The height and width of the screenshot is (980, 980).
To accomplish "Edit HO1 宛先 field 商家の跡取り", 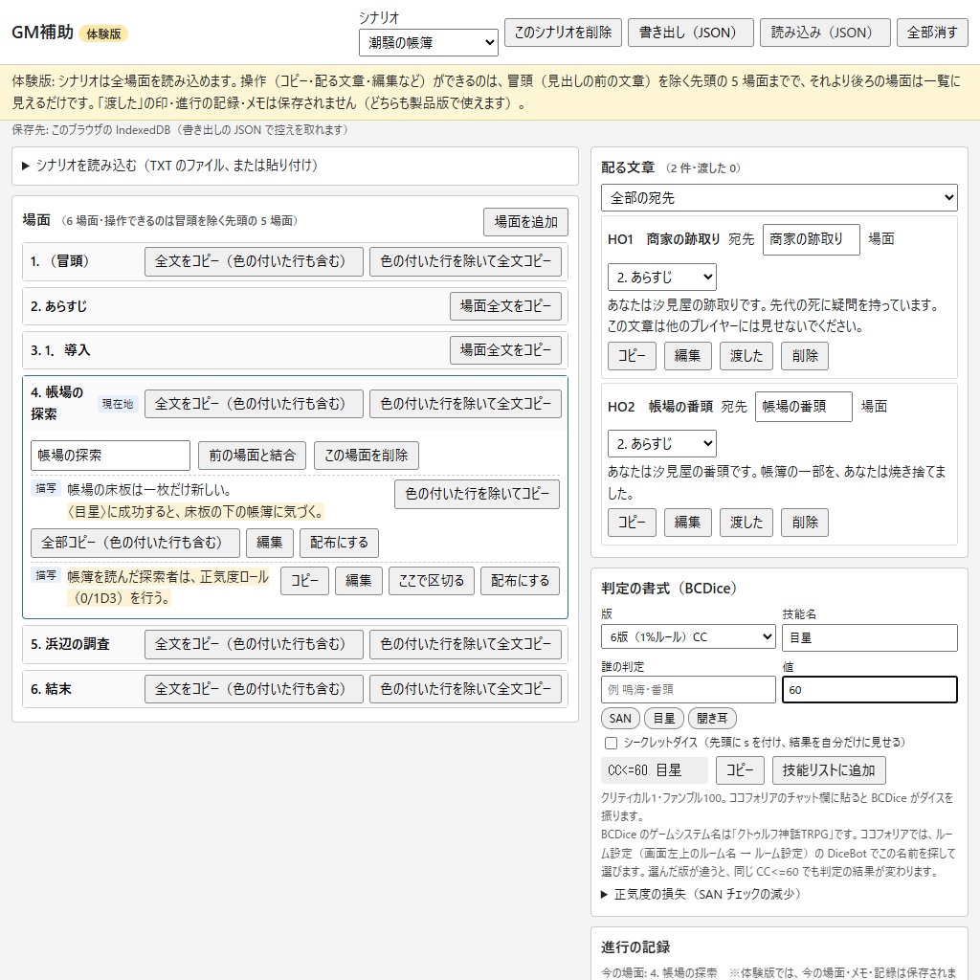I will coord(812,239).
